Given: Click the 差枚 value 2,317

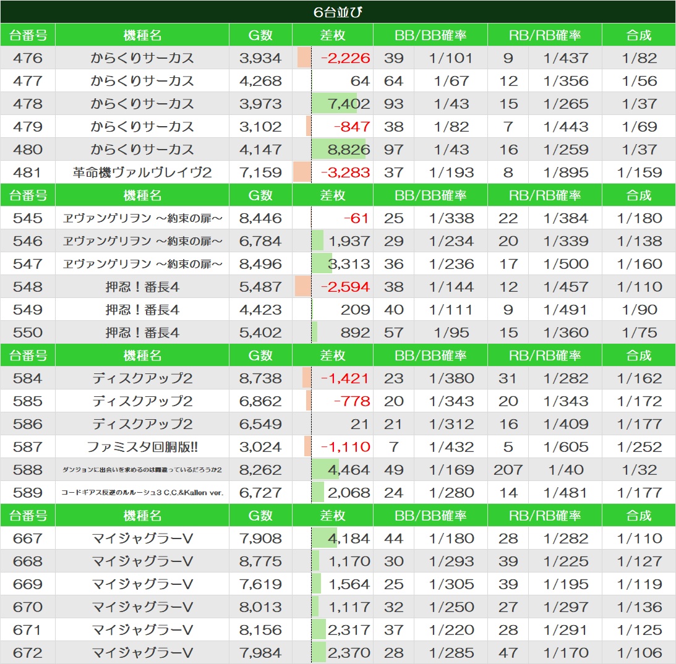Looking at the screenshot, I should tap(349, 629).
